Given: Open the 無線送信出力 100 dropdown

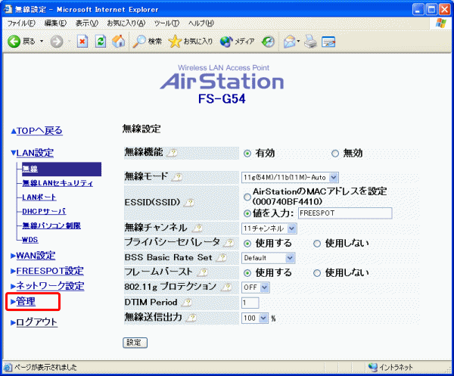Looking at the screenshot, I should click(255, 318).
